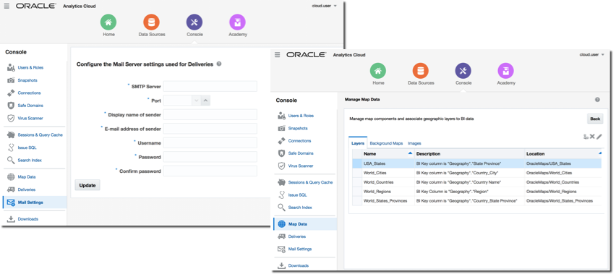This screenshot has height=277, width=616.
Task: Sort by Location column header
Action: (x=563, y=153)
